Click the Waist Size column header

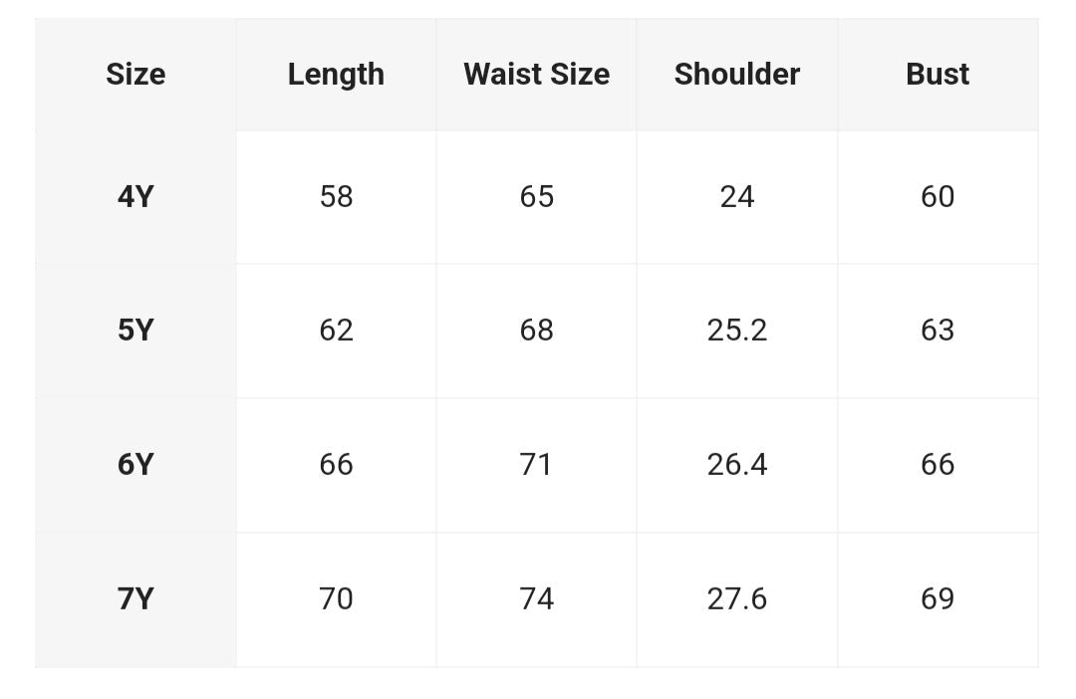[536, 75]
